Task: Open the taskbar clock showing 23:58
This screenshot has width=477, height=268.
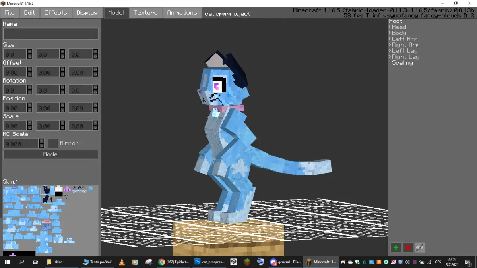Action: (452, 262)
